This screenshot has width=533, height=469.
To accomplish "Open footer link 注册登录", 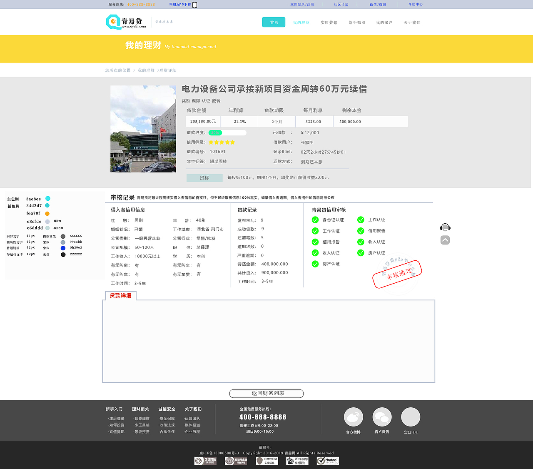I will [117, 419].
